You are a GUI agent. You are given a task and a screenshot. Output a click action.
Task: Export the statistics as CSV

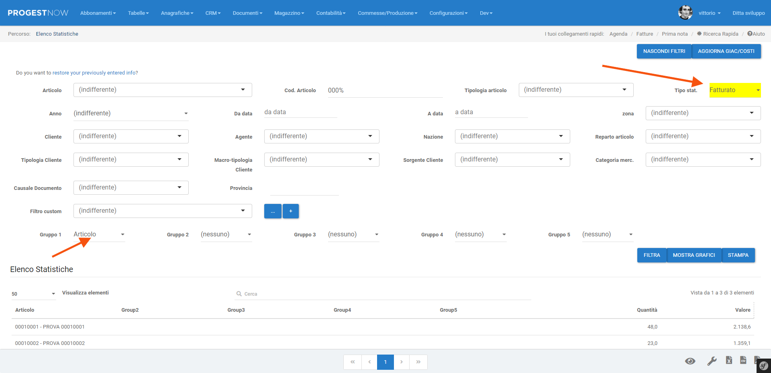(x=743, y=360)
